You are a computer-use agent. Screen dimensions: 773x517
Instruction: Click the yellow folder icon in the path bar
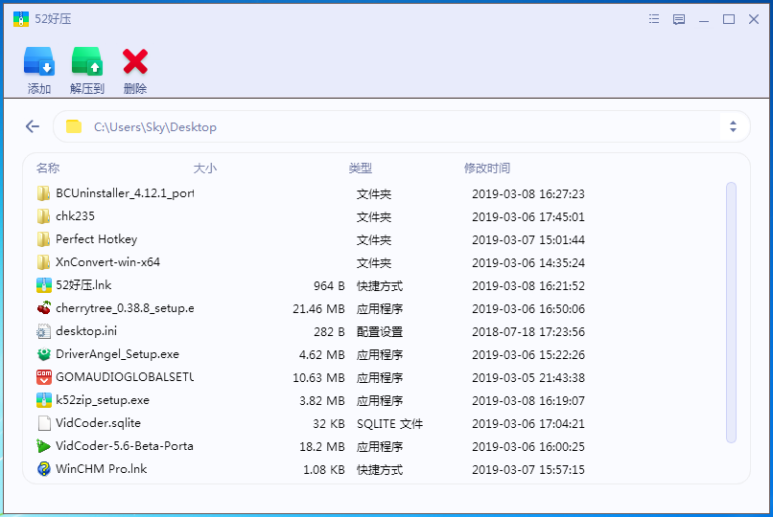point(74,126)
